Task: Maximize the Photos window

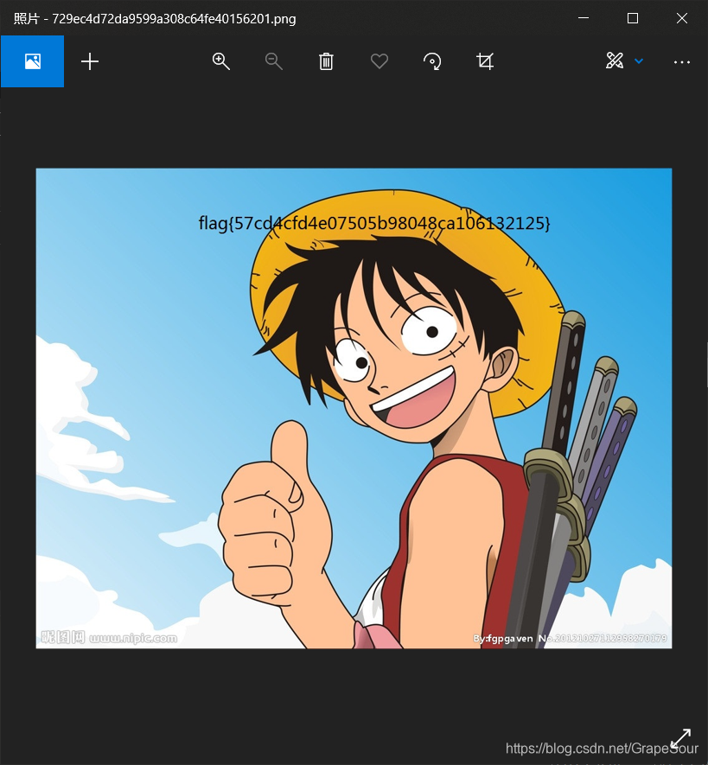Action: pyautogui.click(x=633, y=18)
